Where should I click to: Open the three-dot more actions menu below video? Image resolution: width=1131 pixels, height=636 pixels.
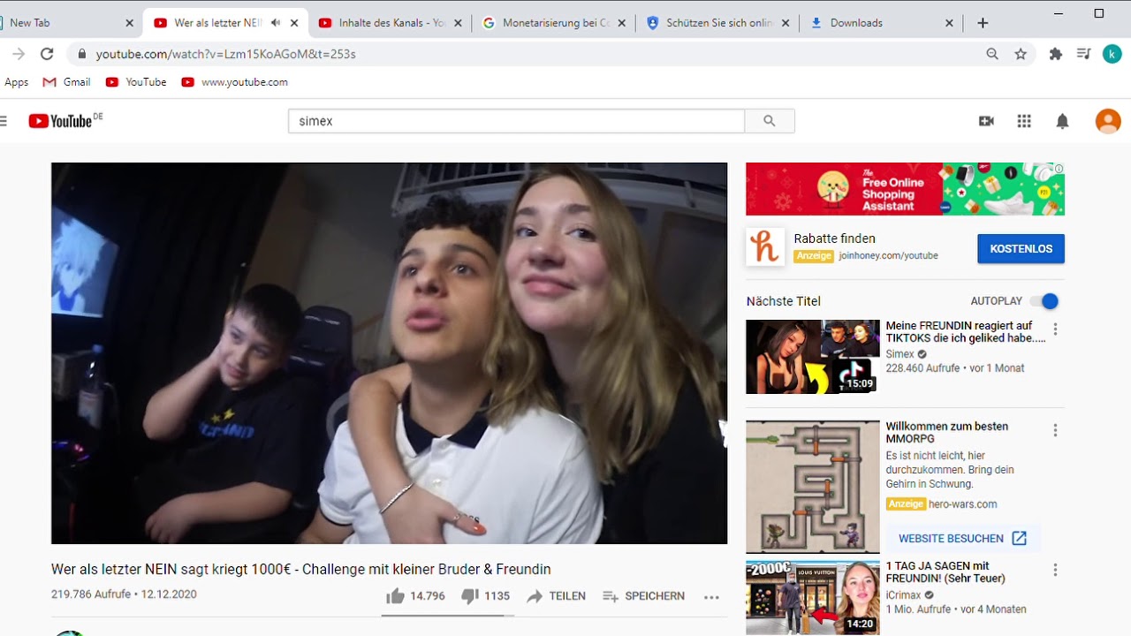click(x=711, y=597)
